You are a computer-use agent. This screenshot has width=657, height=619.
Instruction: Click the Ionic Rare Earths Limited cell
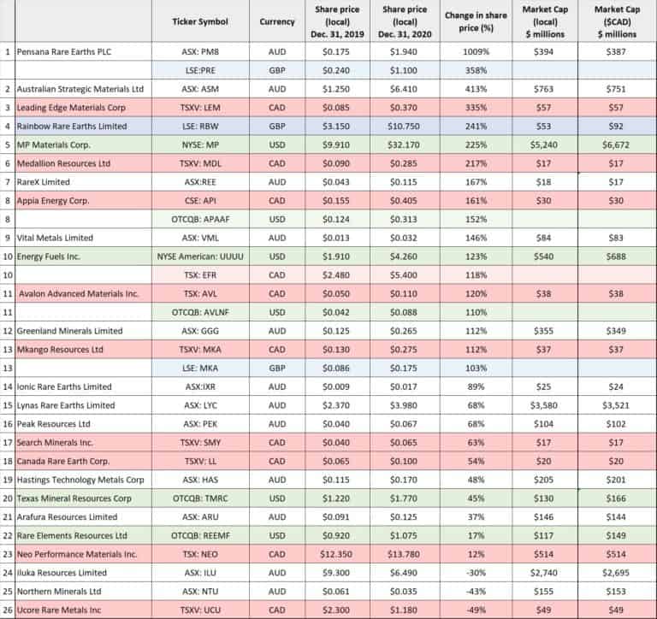pos(83,386)
